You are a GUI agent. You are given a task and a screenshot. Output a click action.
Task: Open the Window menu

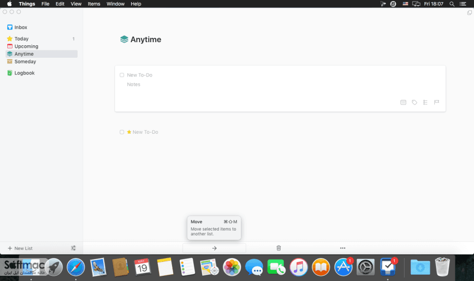tap(115, 4)
